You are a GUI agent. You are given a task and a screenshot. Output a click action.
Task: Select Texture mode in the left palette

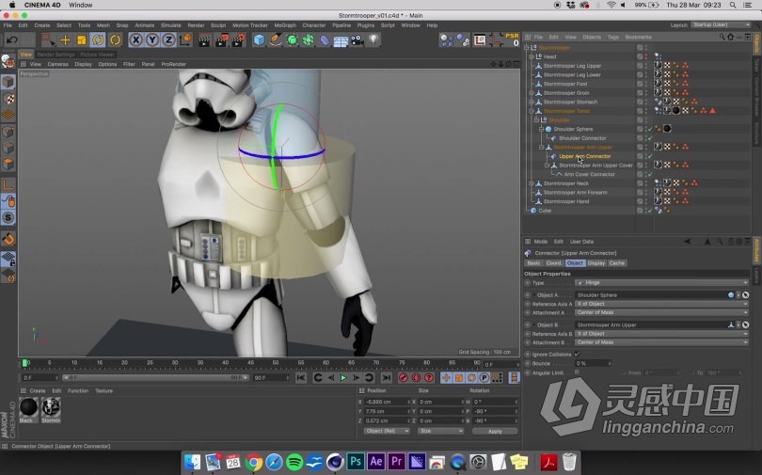click(8, 99)
